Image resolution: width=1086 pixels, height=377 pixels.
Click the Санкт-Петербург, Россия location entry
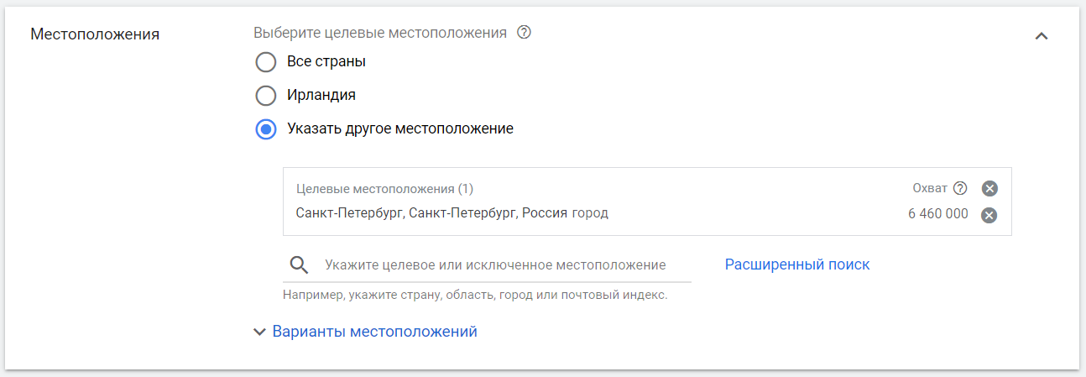point(452,213)
